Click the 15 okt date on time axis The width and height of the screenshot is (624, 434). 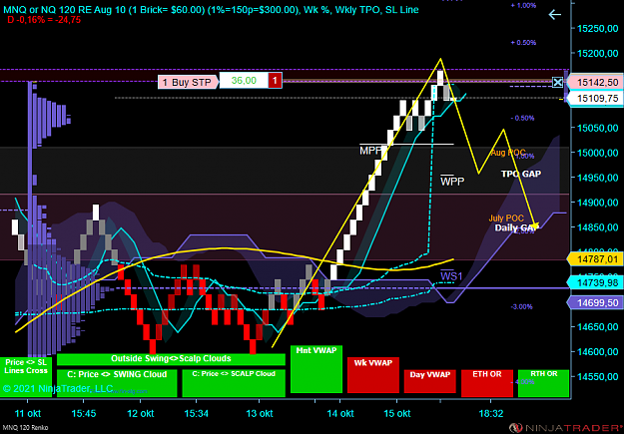pyautogui.click(x=396, y=413)
